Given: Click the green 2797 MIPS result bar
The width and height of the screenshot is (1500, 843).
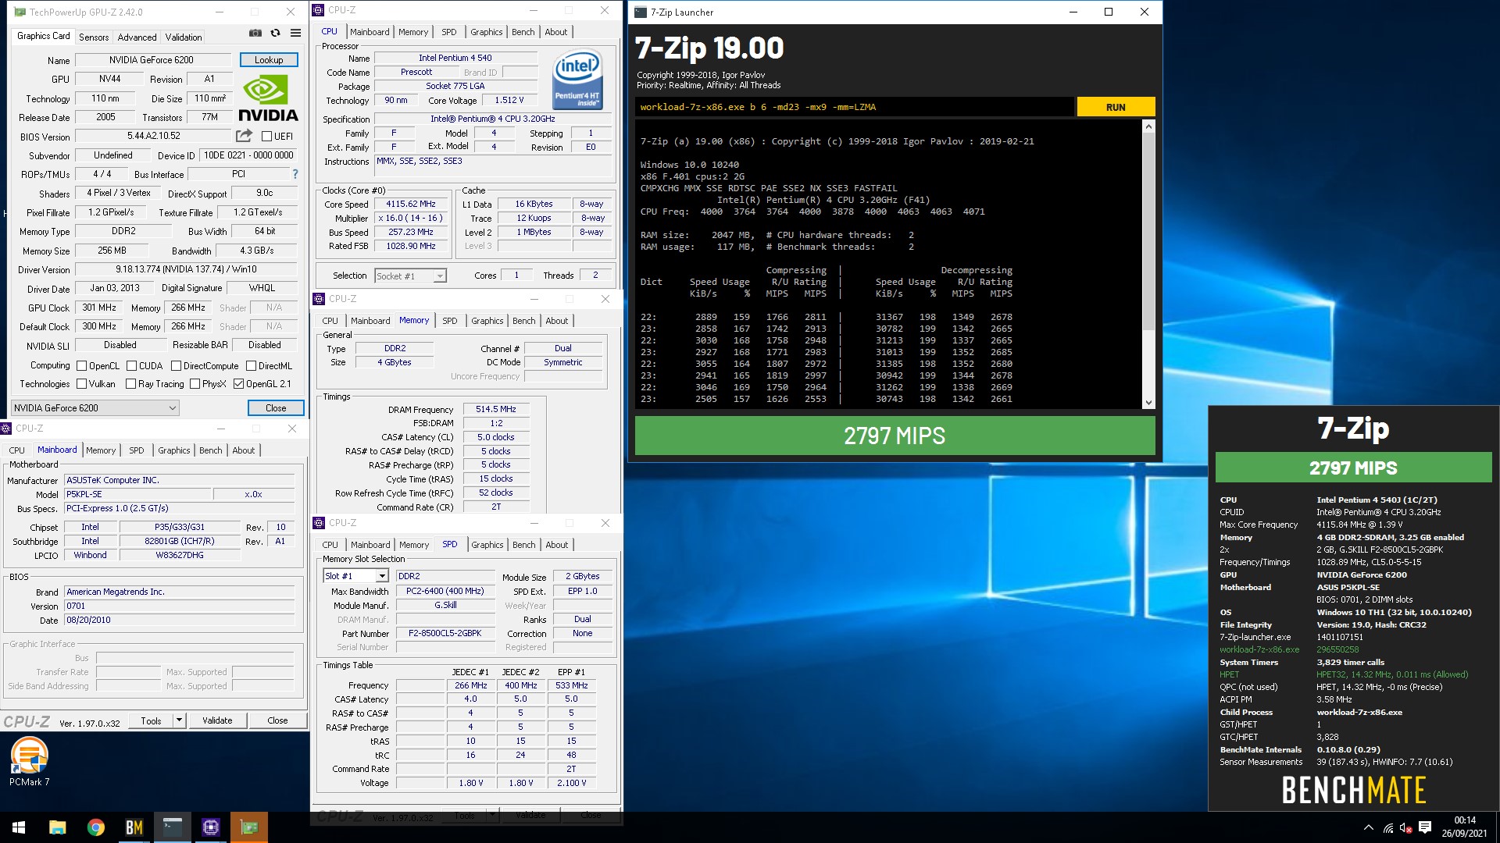Looking at the screenshot, I should pos(895,436).
